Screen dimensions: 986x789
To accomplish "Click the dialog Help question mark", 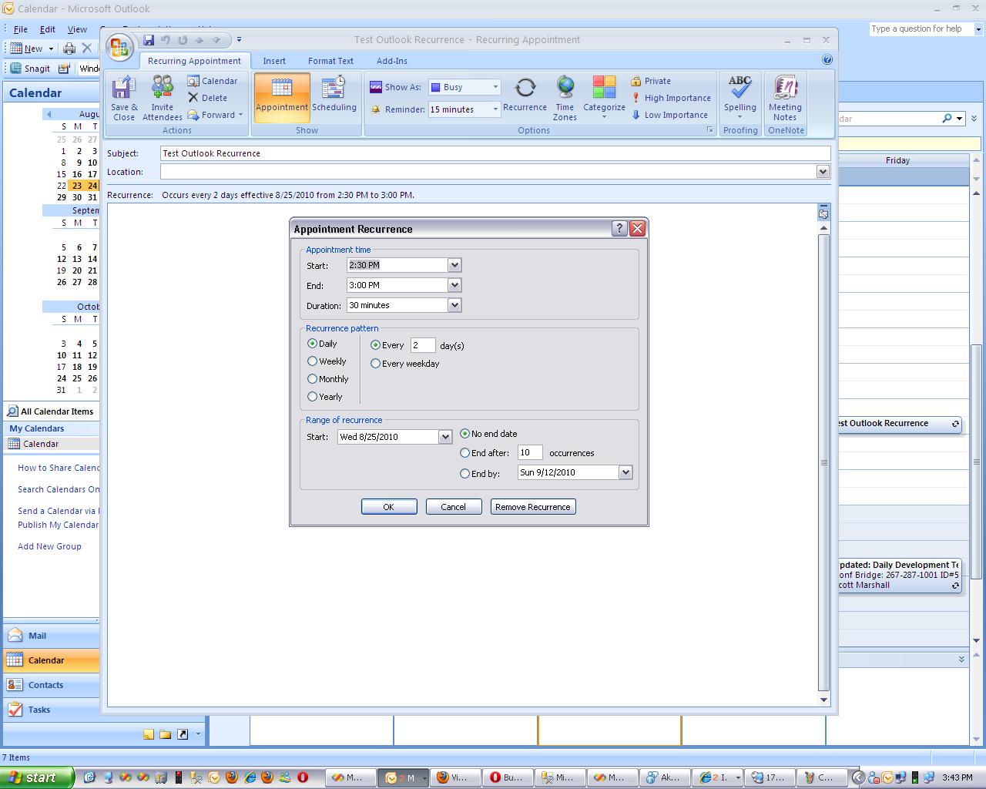I will (619, 228).
